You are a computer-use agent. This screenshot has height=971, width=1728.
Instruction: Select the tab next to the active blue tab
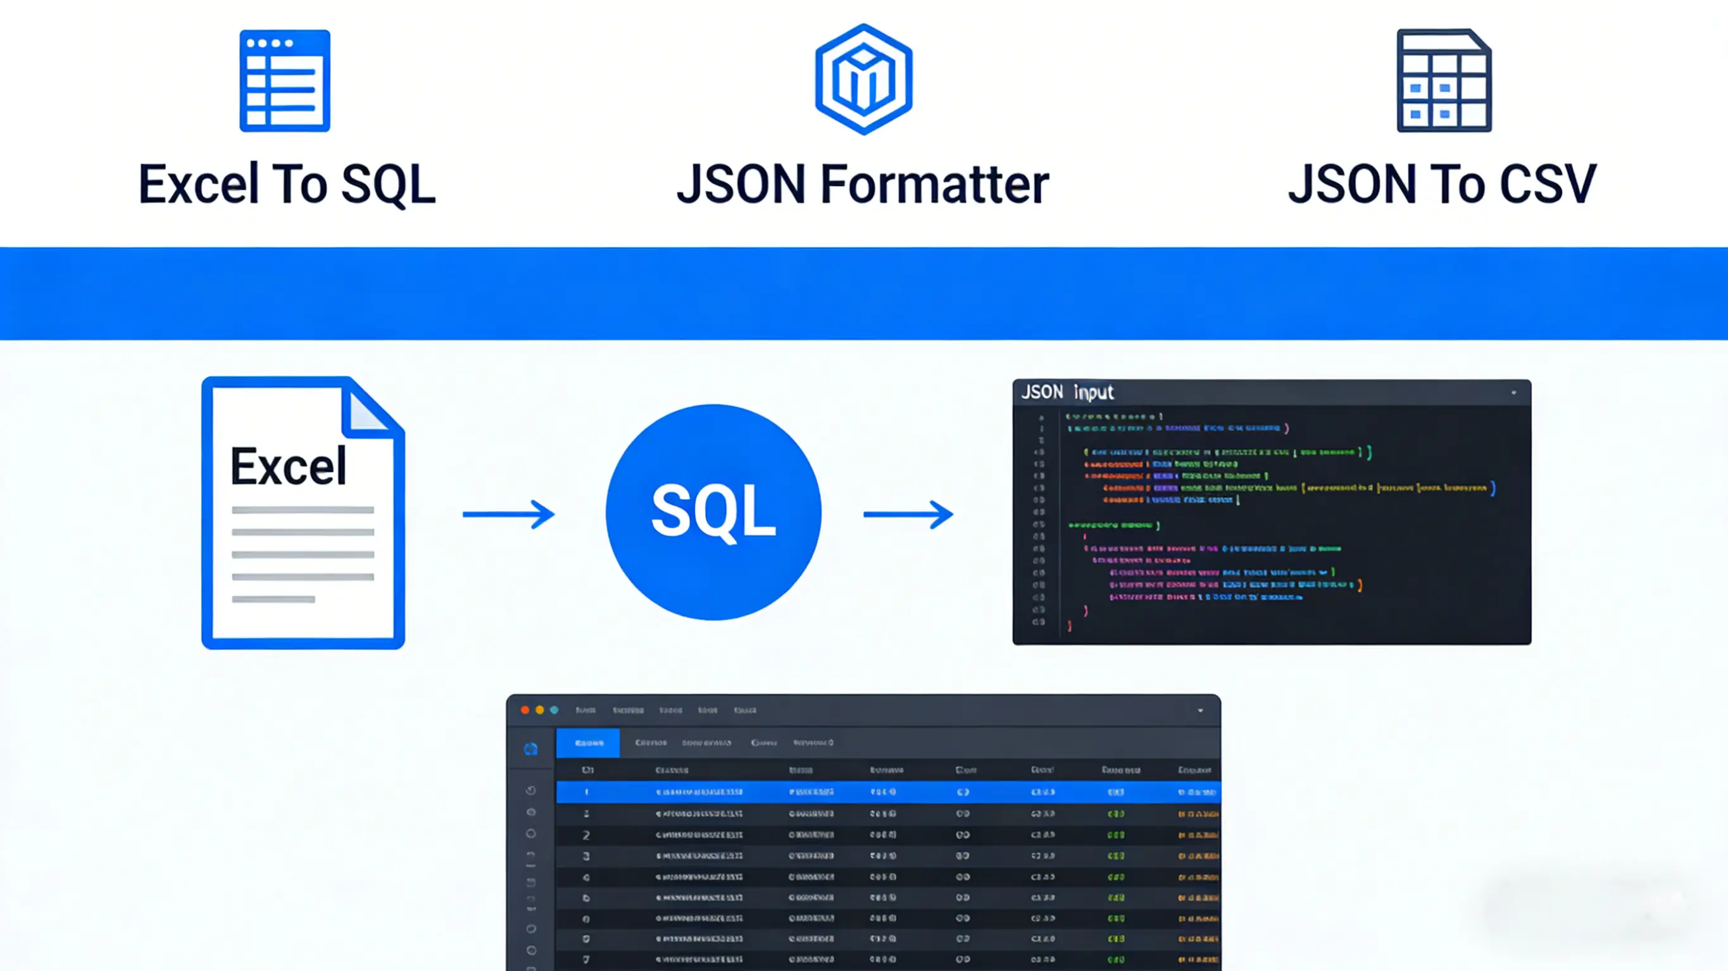point(651,743)
